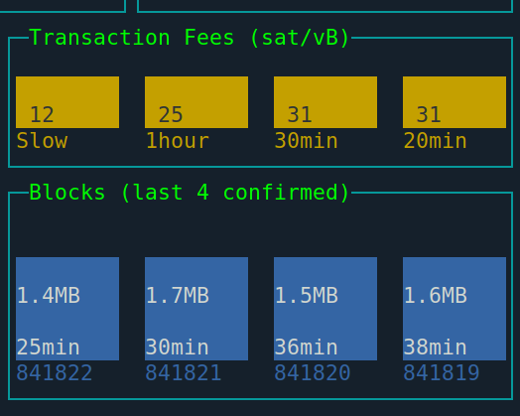Screen dimensions: 520x416
Task: Click the "Blocks (last 4 confirmed)" panel title
Action: tap(190, 192)
